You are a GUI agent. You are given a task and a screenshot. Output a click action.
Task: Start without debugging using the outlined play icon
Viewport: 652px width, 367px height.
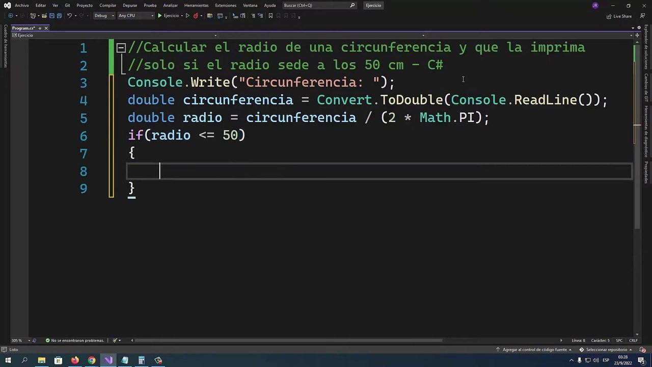(x=187, y=16)
